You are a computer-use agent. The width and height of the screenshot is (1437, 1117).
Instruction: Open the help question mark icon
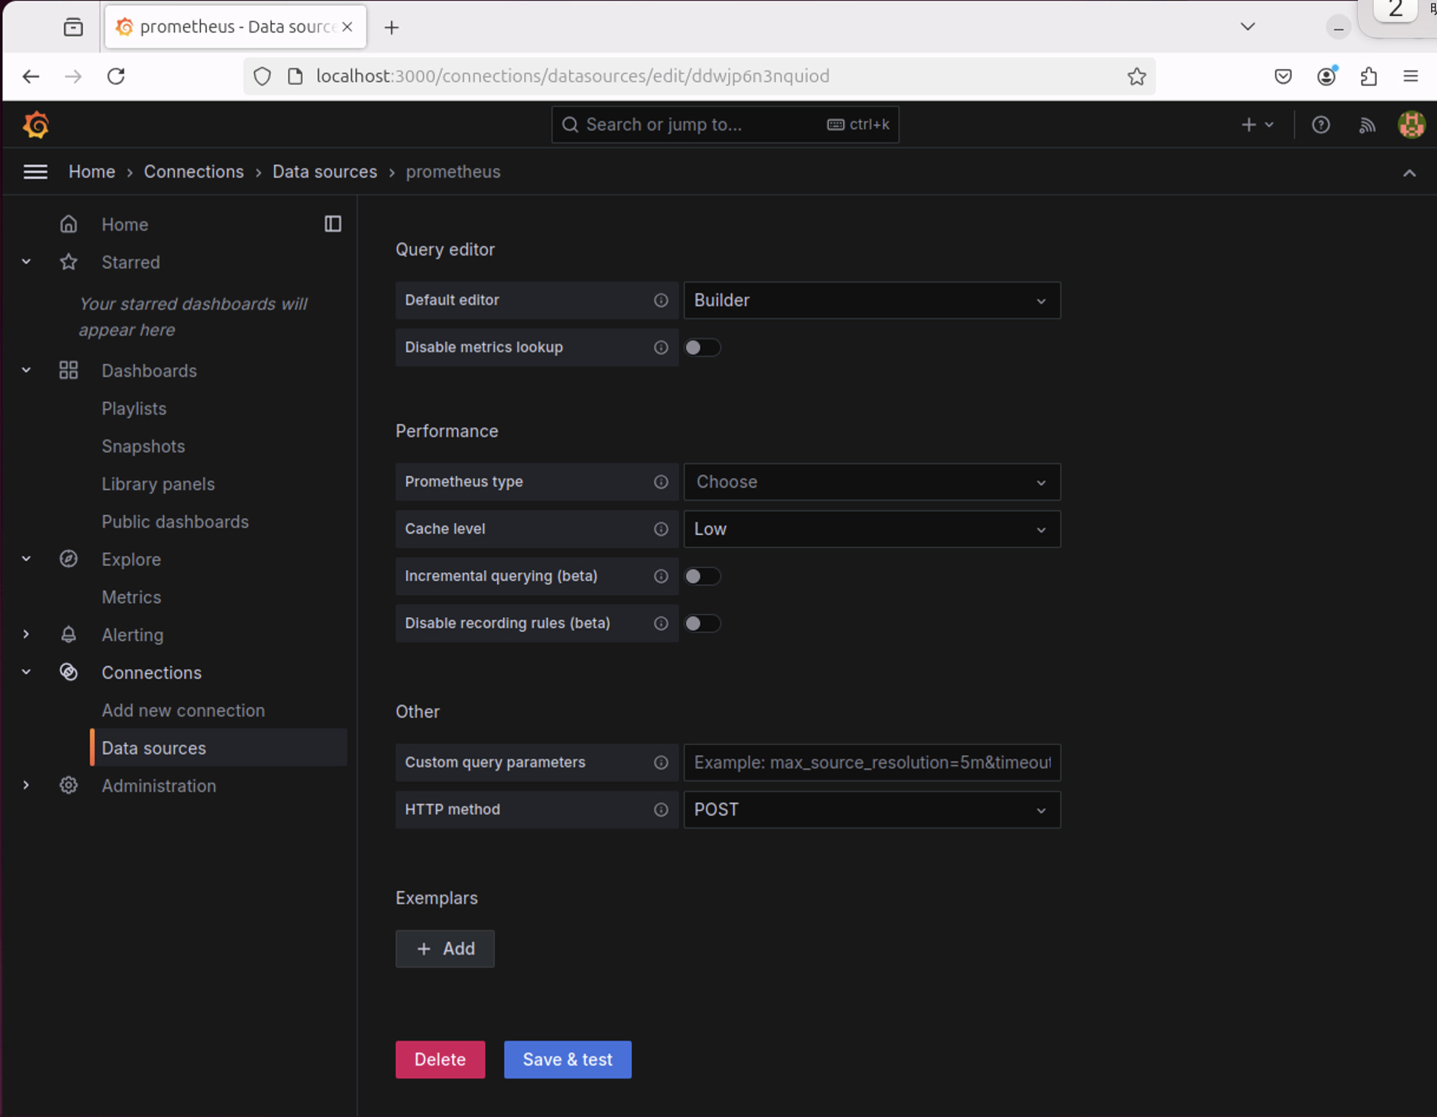[x=1320, y=125]
